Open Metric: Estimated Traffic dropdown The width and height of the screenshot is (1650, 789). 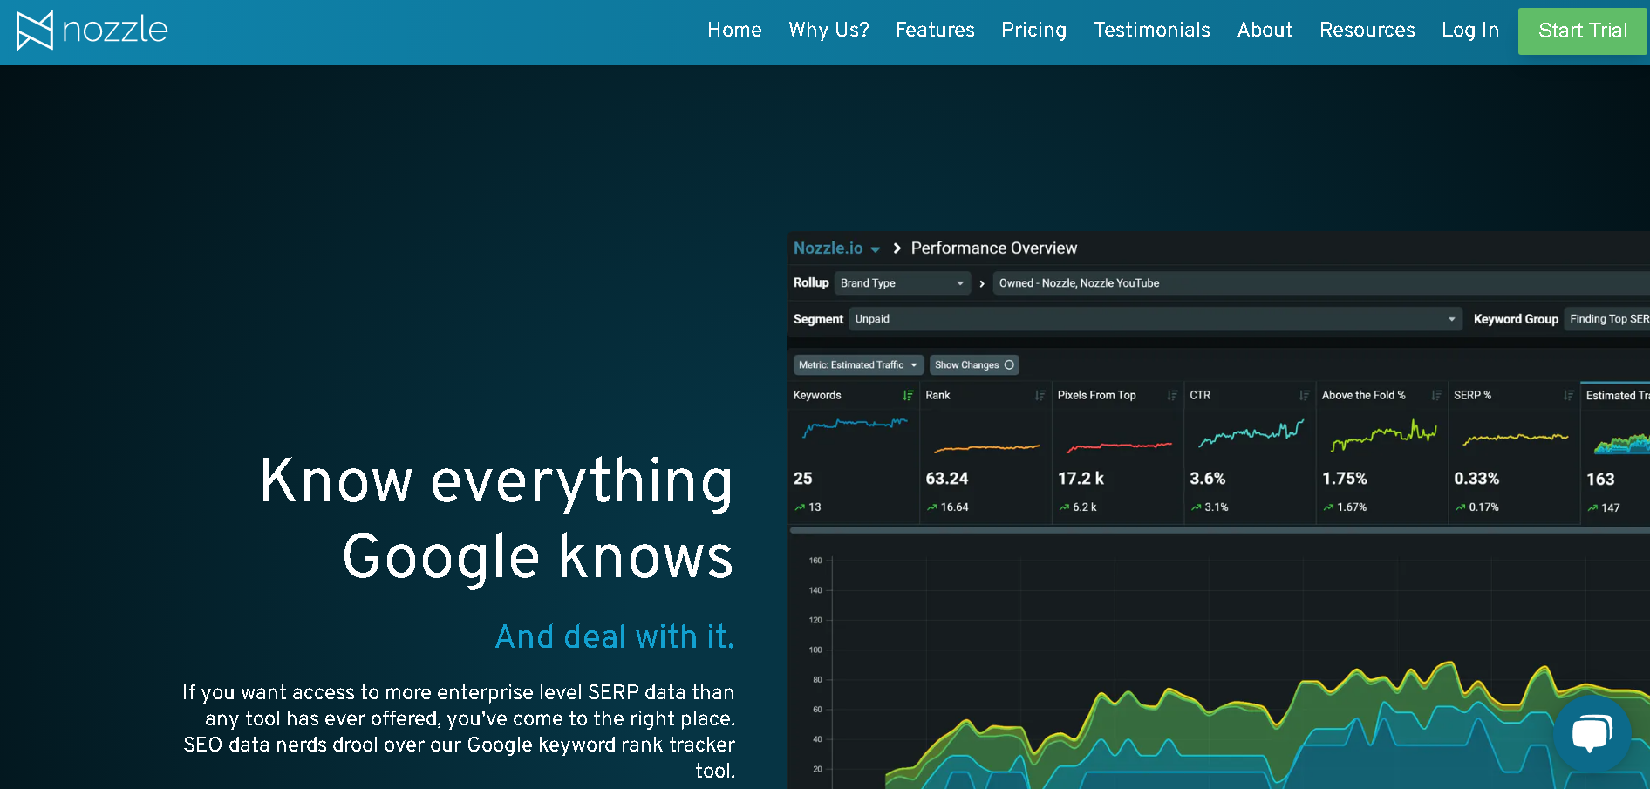tap(858, 365)
